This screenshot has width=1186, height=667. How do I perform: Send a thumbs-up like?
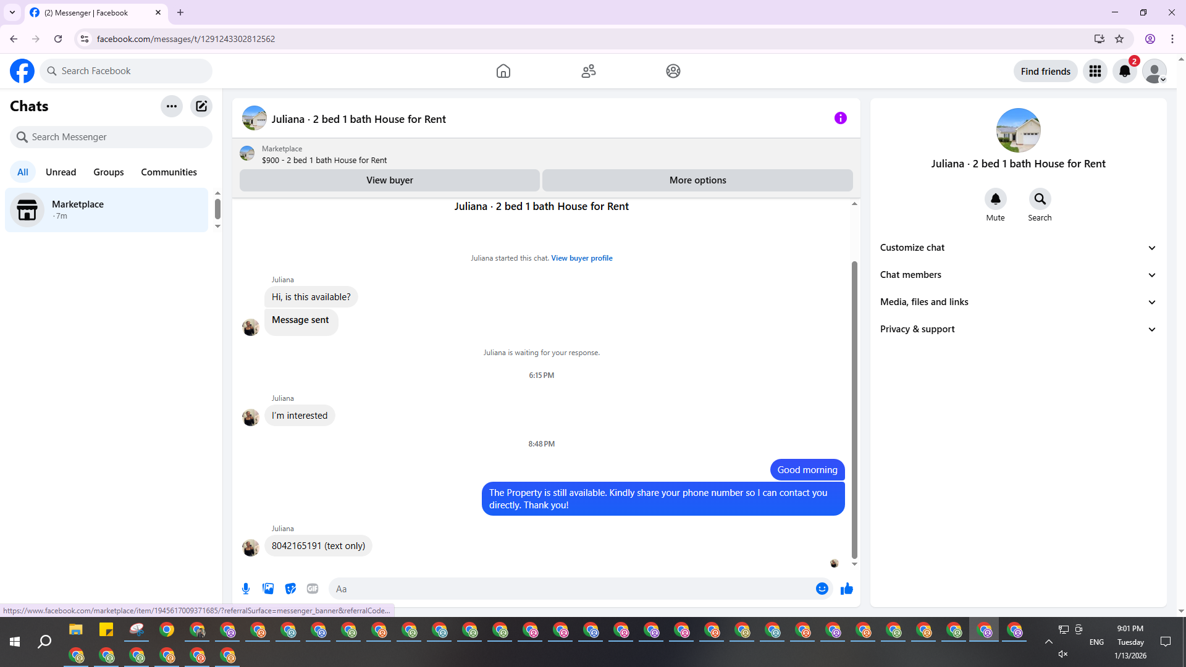coord(846,589)
